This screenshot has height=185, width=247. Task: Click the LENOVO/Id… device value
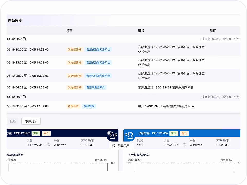click(x=36, y=145)
